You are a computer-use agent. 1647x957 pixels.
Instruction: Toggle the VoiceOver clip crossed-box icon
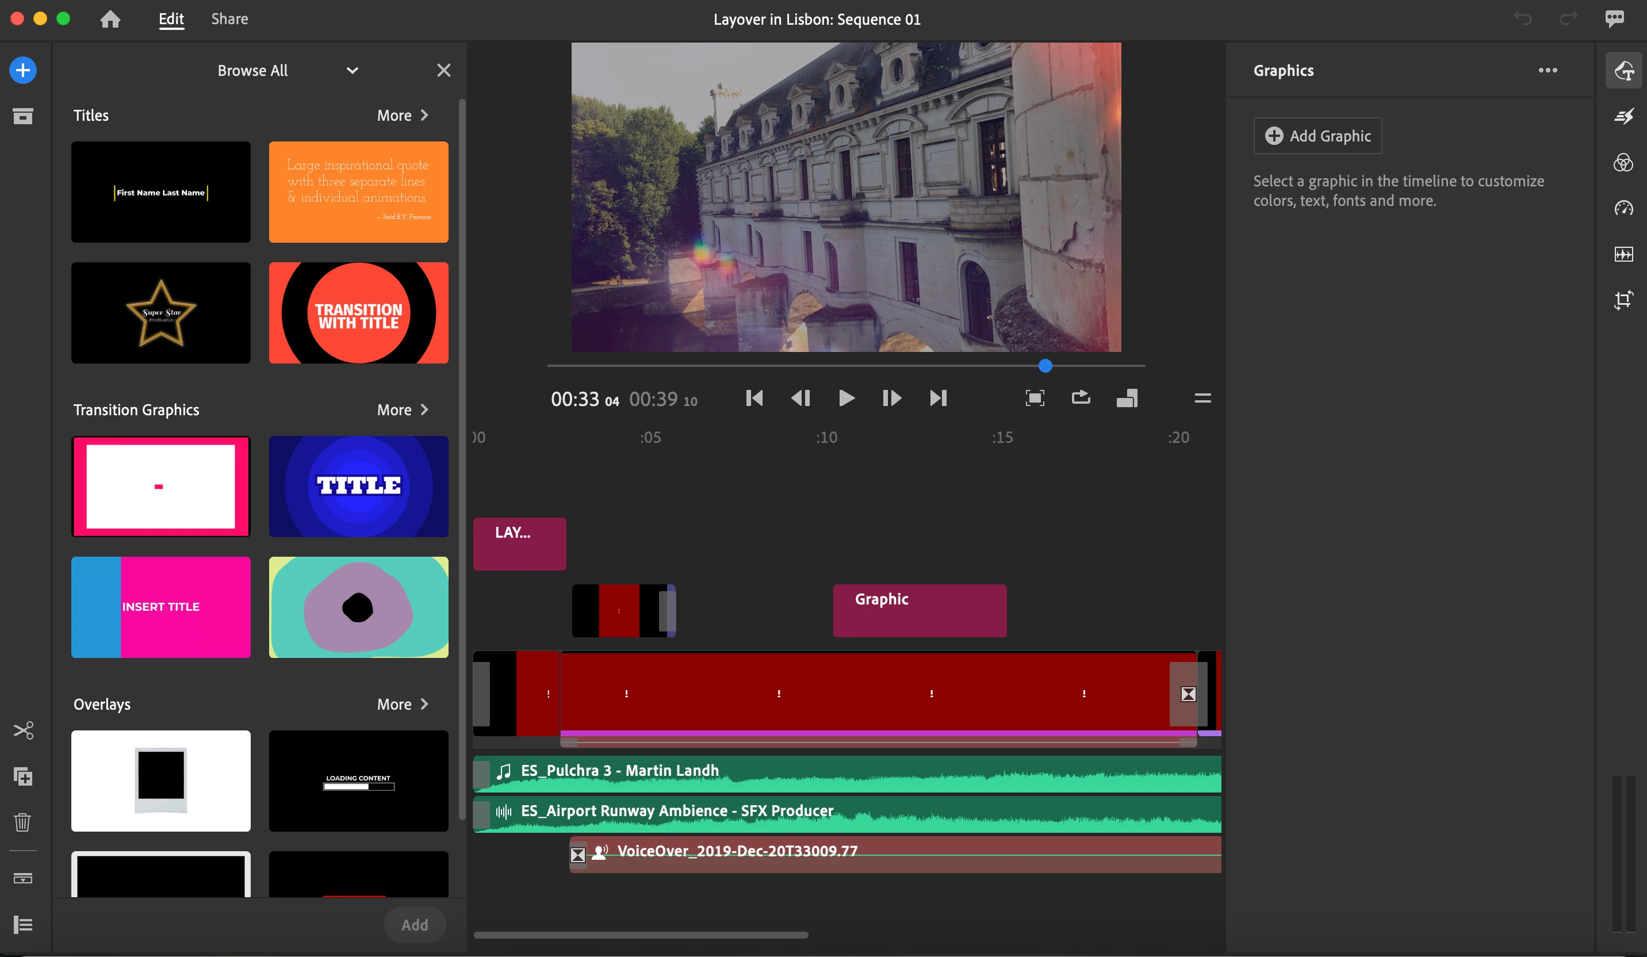coord(578,855)
